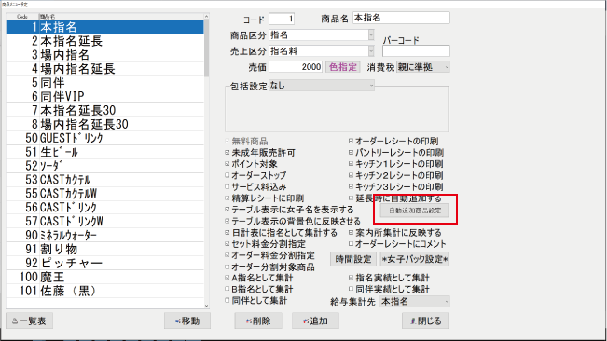Click the 移動 move button
Viewport: 607px width, 341px height.
pyautogui.click(x=187, y=321)
